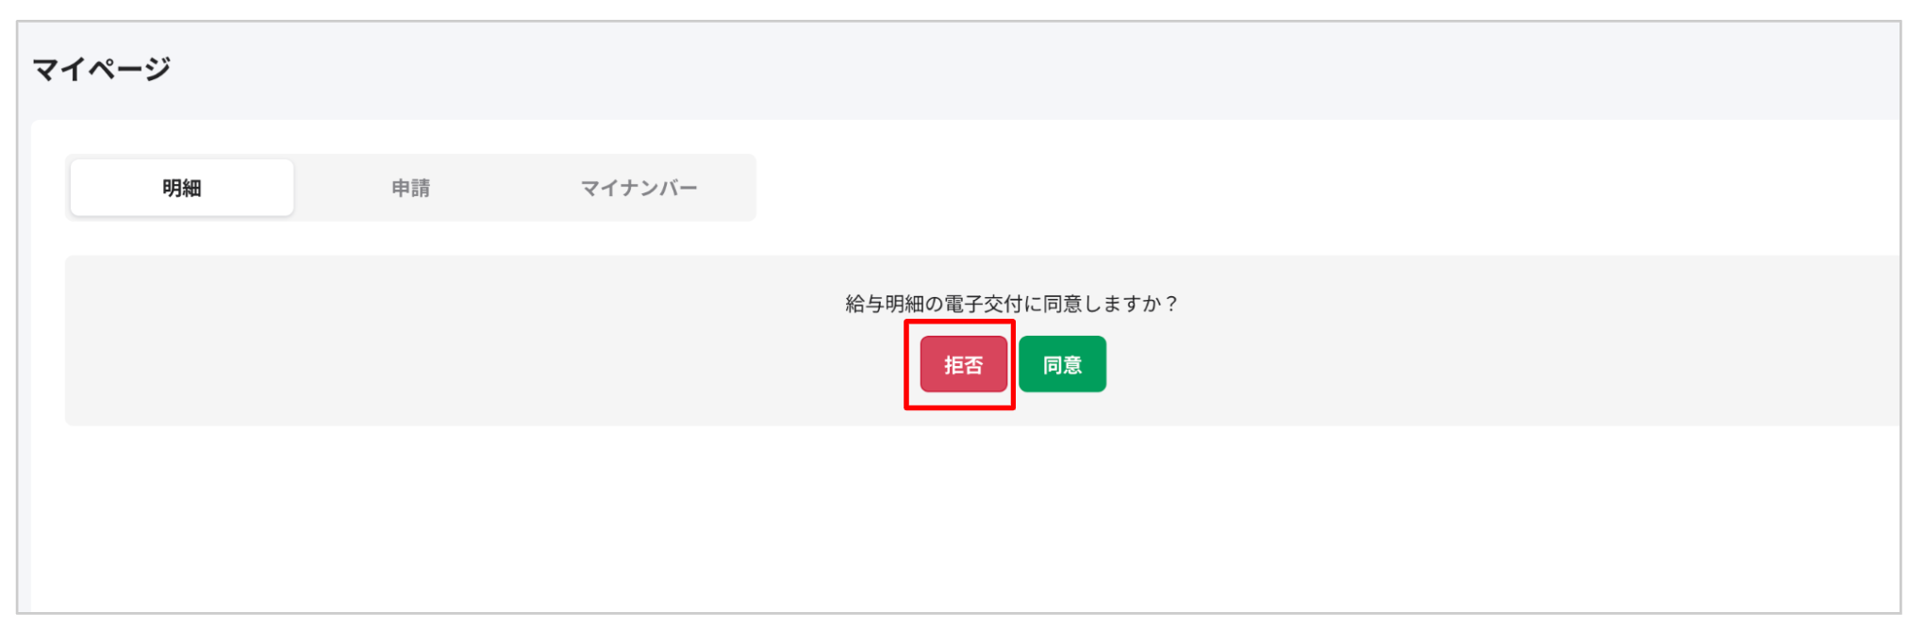Click the 給与明細の電子交付に同意しますか？ question text
Viewport: 1908px width, 630px height.
pyautogui.click(x=1011, y=304)
